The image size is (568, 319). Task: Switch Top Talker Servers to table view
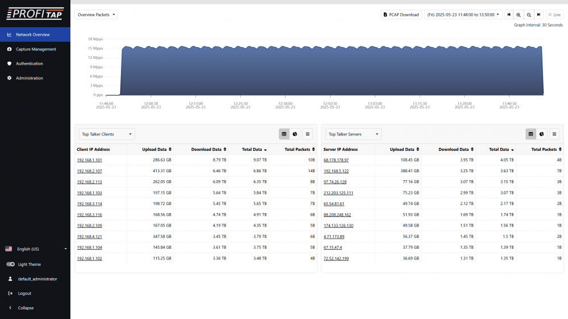click(531, 134)
